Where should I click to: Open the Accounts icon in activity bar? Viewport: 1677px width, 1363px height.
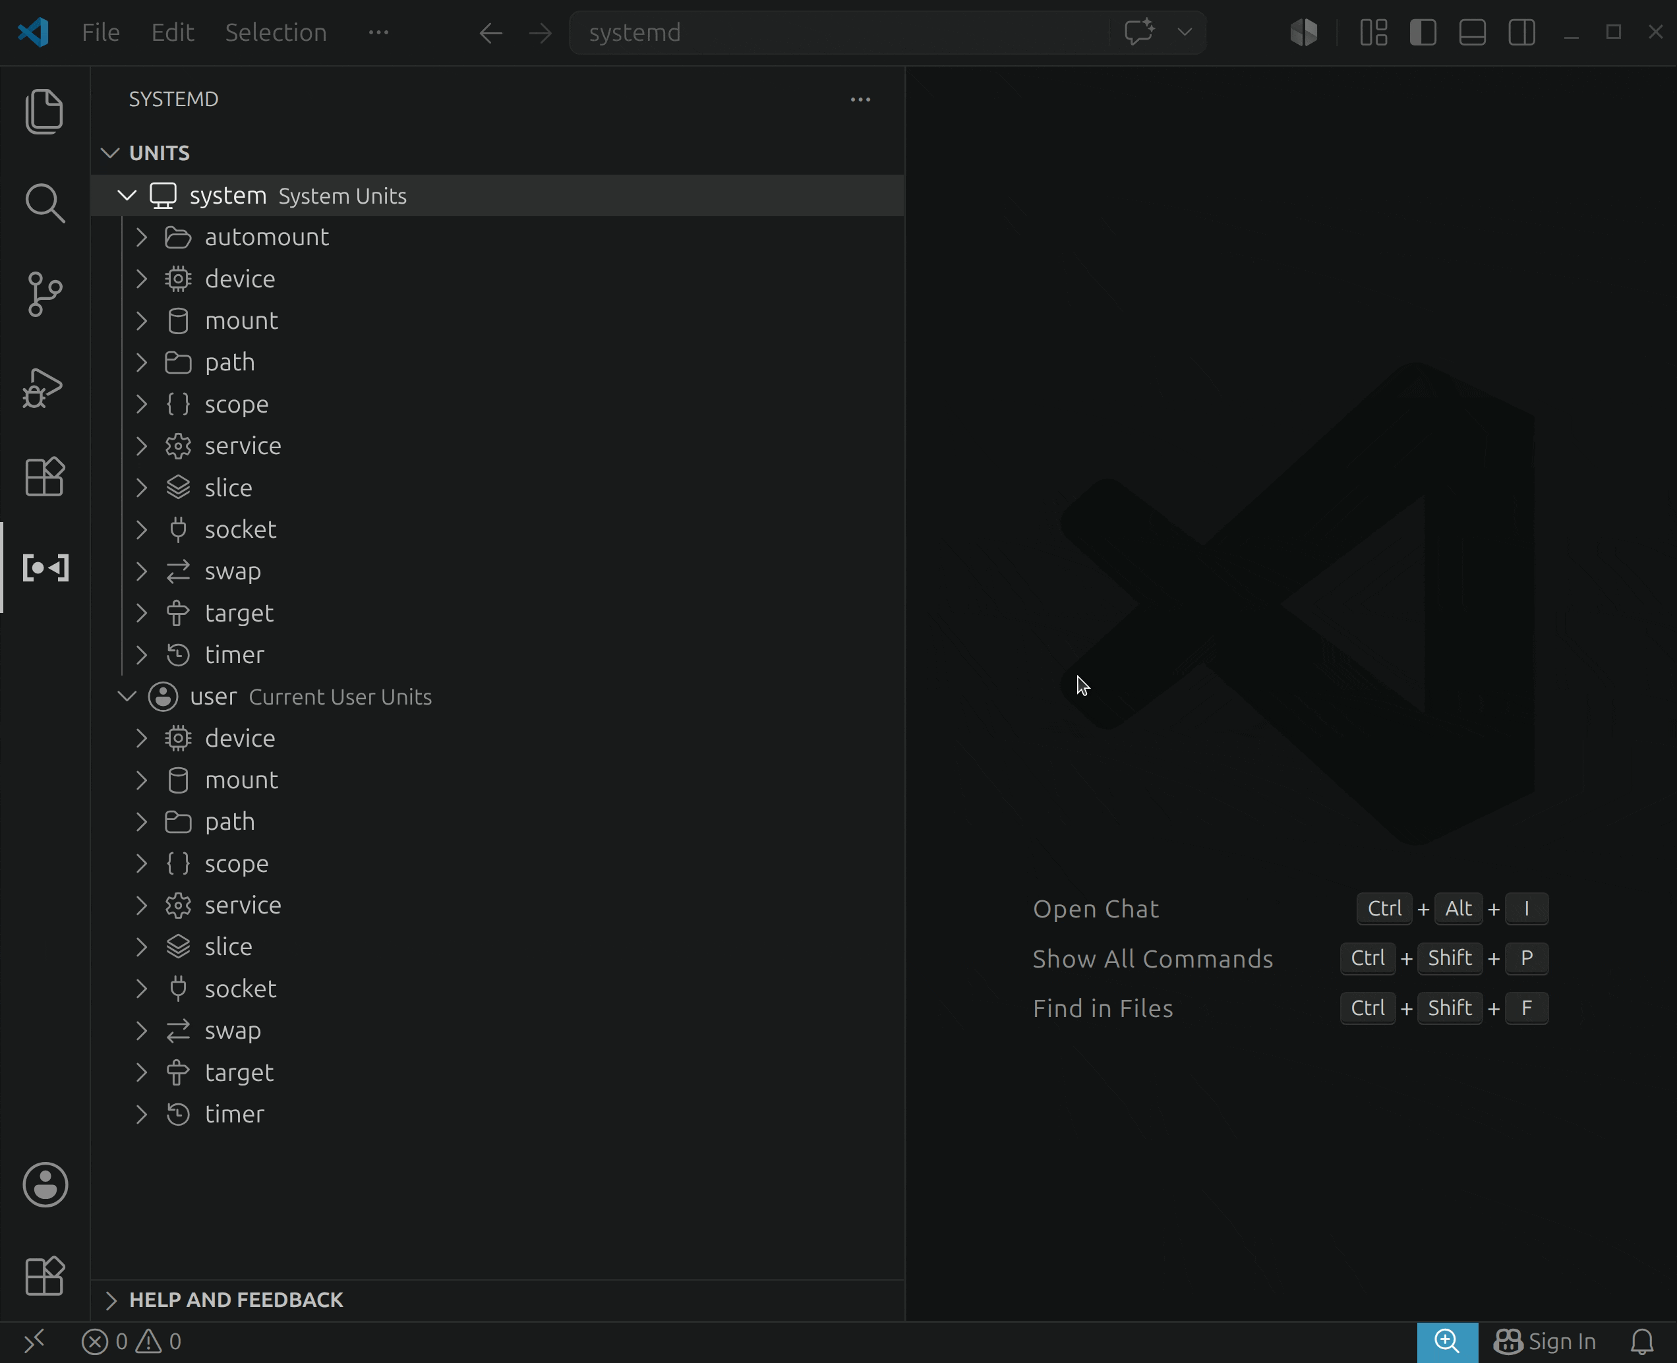[45, 1185]
